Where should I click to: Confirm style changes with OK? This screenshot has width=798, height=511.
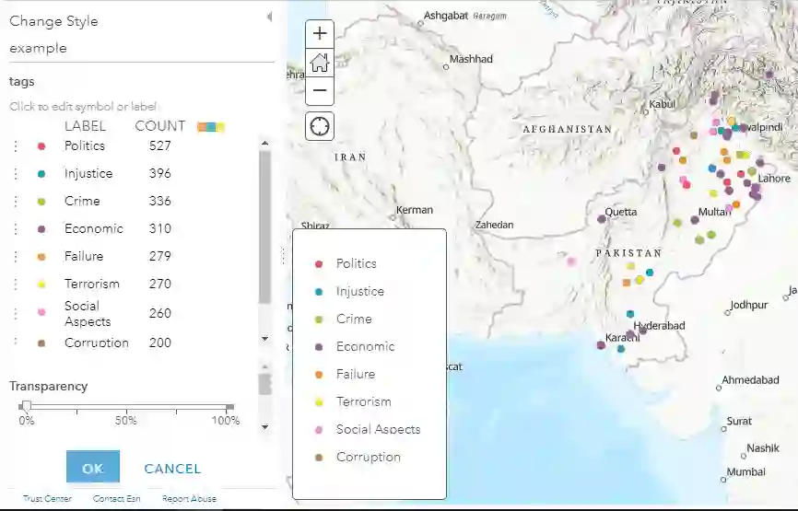click(93, 467)
